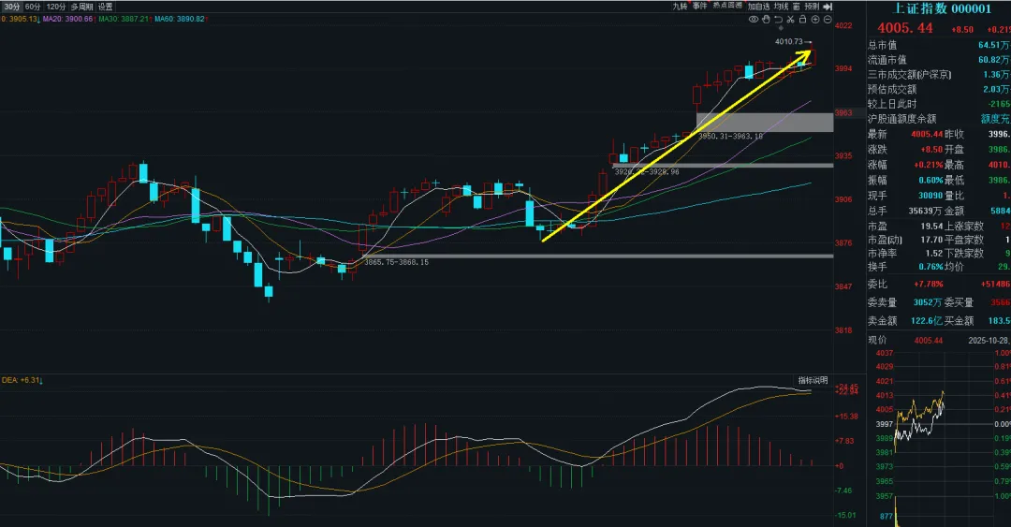This screenshot has height=527, width=1011.
Task: Click the 3950.31-3963.18 gap zone label
Action: click(x=730, y=137)
